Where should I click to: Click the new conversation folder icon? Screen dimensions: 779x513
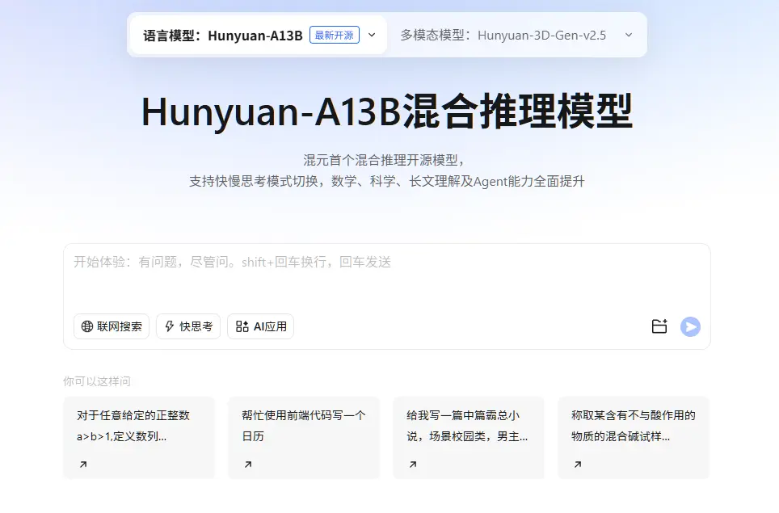coord(659,326)
